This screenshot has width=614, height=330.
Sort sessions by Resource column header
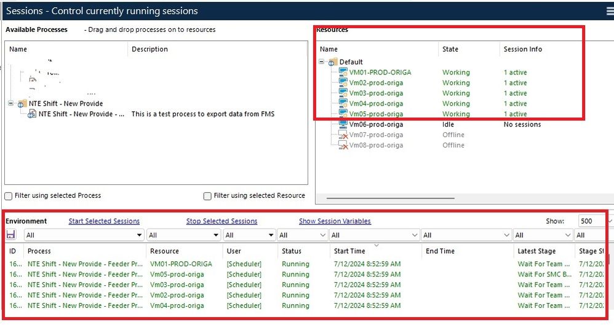[184, 251]
